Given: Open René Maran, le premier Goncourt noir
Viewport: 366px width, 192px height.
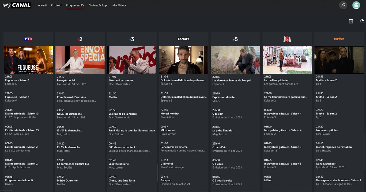Looking at the screenshot, I should (x=131, y=130).
